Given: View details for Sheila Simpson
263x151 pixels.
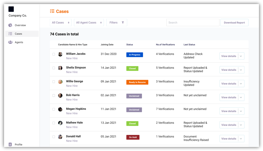Looking at the screenshot, I should coord(229,70).
